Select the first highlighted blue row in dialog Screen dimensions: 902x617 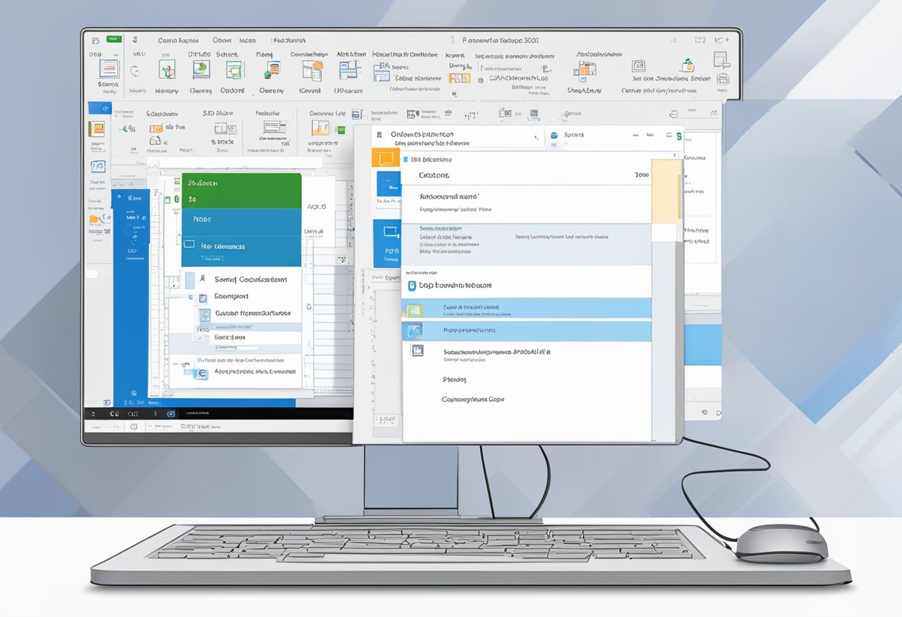pos(525,308)
